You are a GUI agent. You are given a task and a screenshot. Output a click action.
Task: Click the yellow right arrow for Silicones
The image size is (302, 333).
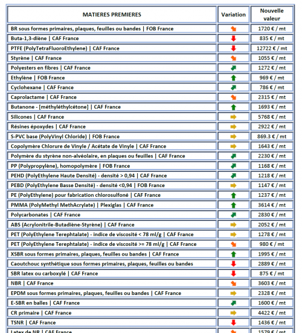tap(233, 117)
